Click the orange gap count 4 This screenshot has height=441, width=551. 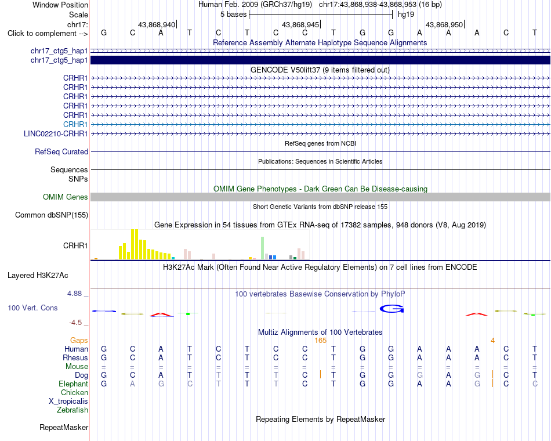tap(492, 341)
